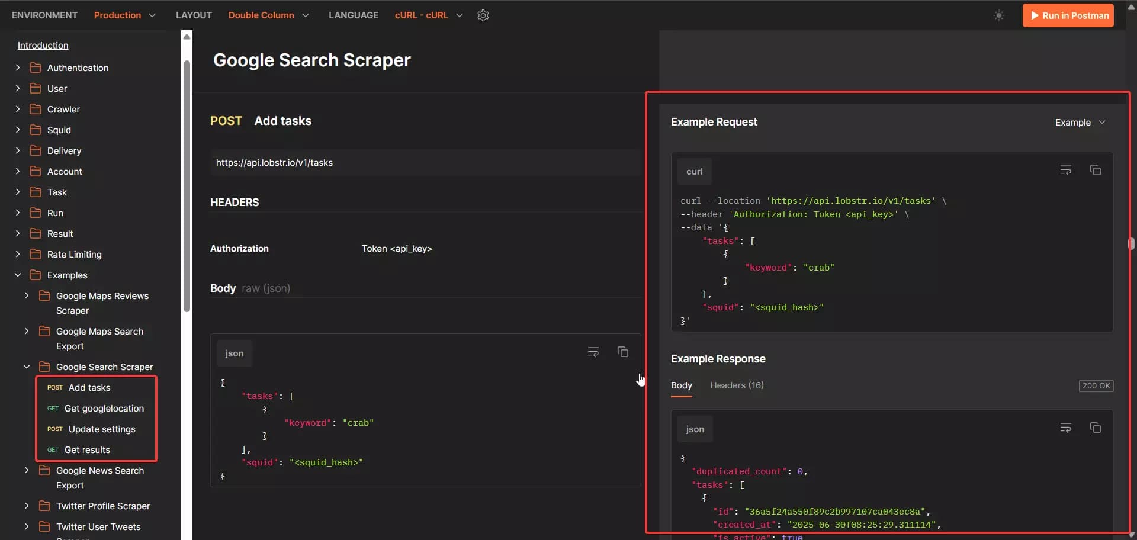This screenshot has height=540, width=1137.
Task: Toggle word wrap in curl request block
Action: pyautogui.click(x=1065, y=171)
